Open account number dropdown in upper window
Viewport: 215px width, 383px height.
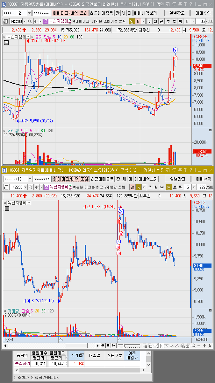[30, 13]
